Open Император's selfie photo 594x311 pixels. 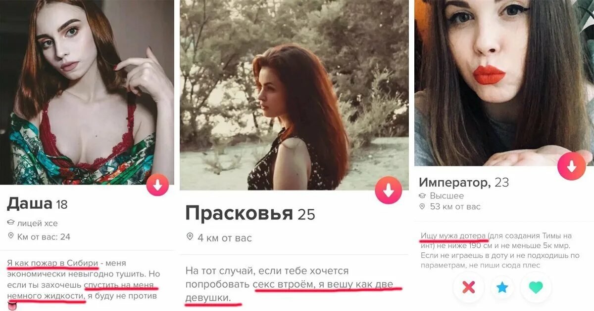tap(504, 83)
